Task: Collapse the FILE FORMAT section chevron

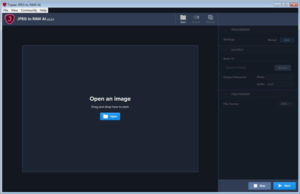Action: click(225, 94)
